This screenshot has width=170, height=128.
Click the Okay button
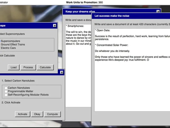pyautogui.click(x=37, y=114)
